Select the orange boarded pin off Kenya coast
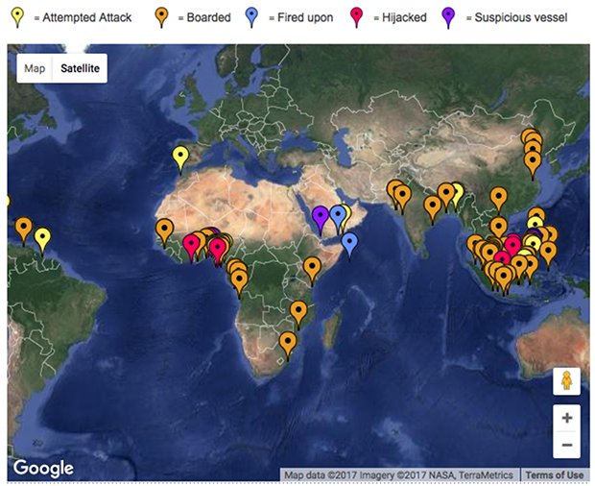Viewport: 595px width, 486px height. [x=312, y=270]
